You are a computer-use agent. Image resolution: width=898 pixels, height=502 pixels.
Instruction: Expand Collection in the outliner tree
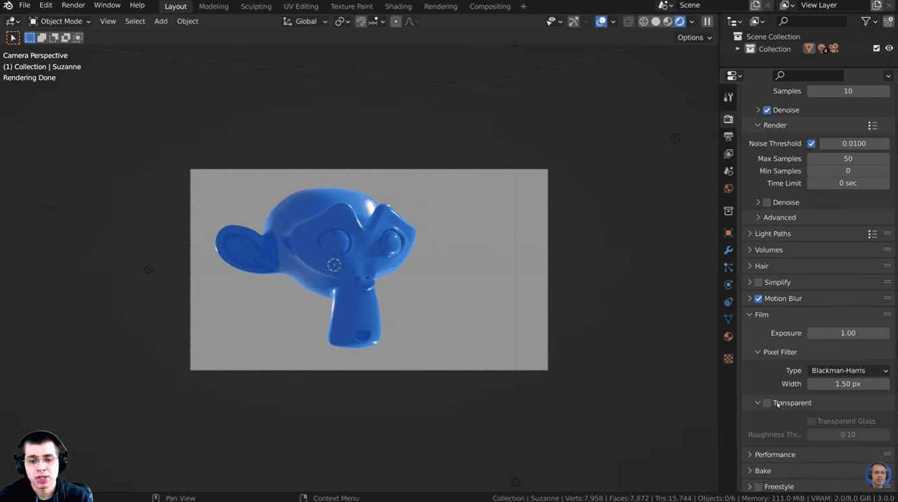pos(737,49)
